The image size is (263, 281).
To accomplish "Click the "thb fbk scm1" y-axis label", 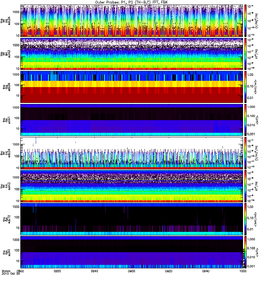I will coord(6,120).
